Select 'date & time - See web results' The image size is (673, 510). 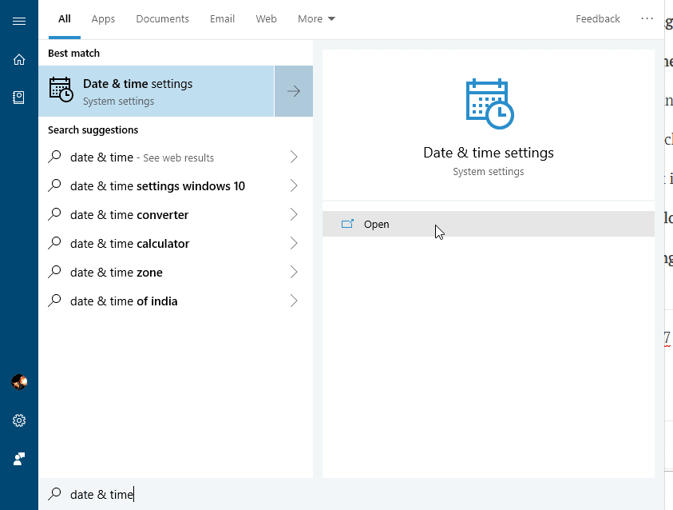pyautogui.click(x=176, y=157)
